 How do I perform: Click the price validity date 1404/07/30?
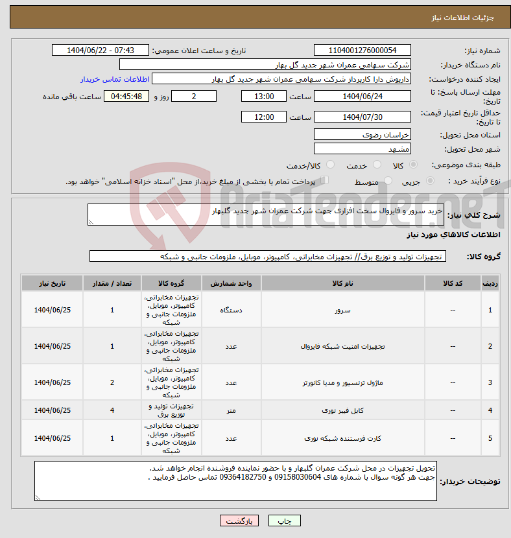362,117
